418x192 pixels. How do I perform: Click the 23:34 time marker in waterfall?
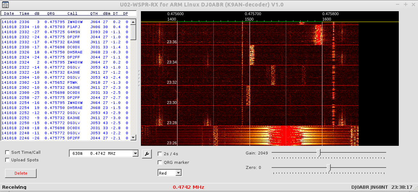(172, 62)
